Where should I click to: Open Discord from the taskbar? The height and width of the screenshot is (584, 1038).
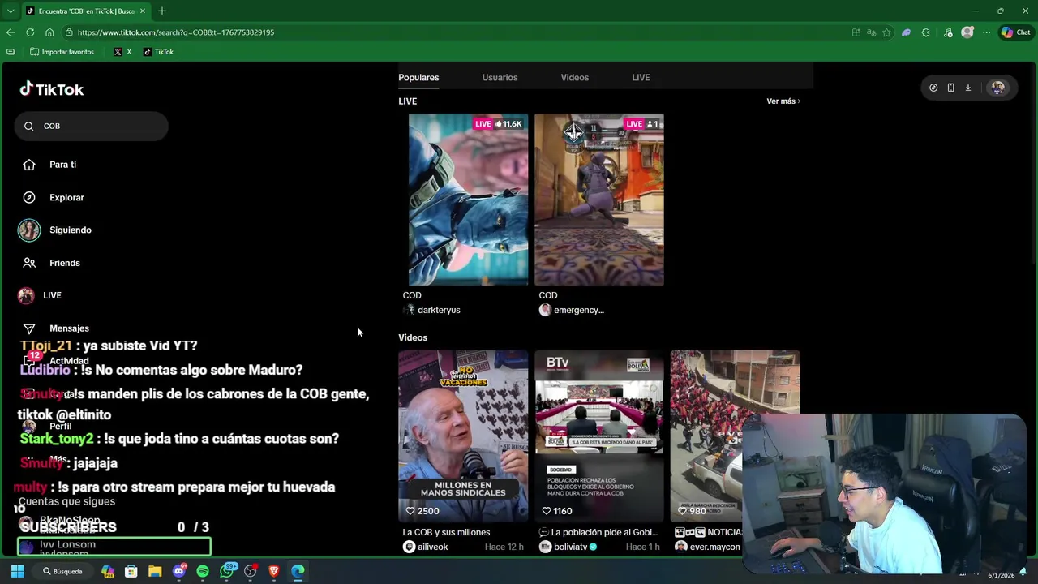click(179, 571)
